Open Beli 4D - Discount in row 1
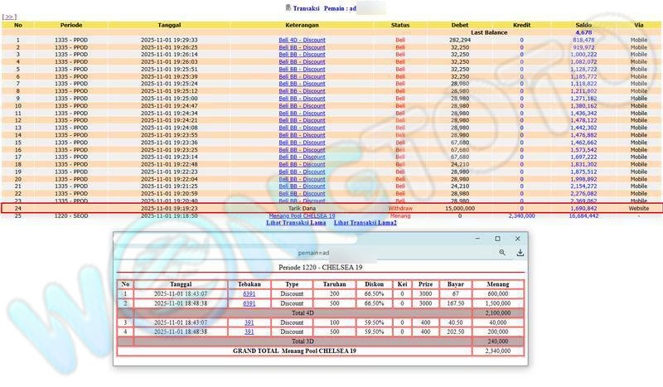Screen dimensions: 663x387 [x=302, y=40]
